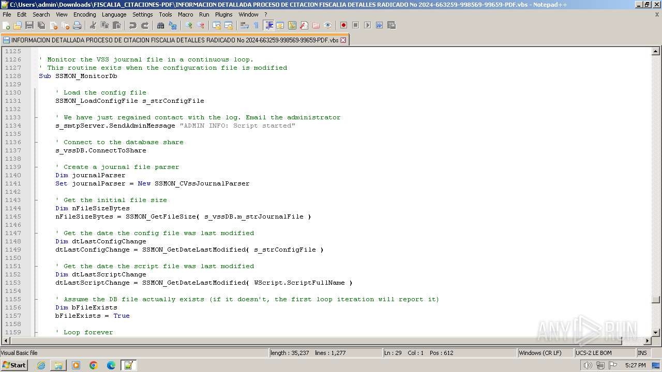Click the Copy toolbar icon

(105, 25)
